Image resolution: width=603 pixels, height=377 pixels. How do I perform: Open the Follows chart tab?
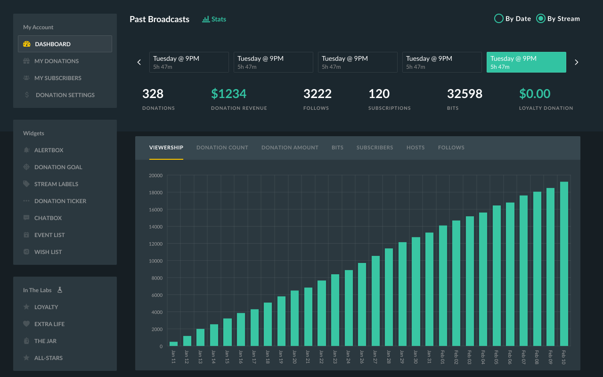pyautogui.click(x=451, y=148)
